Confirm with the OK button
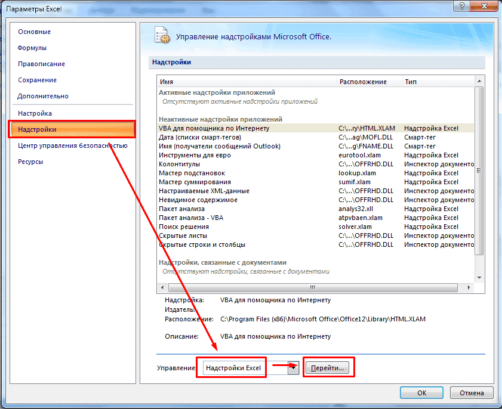The image size is (502, 409). pos(421,393)
